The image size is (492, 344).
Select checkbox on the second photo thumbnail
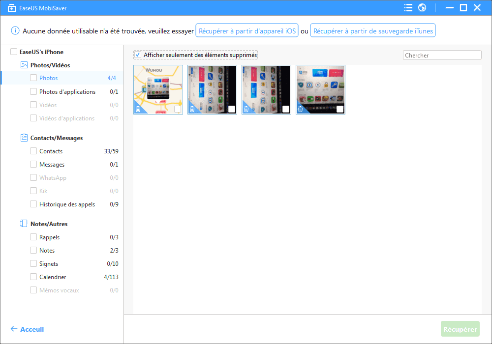pos(231,109)
